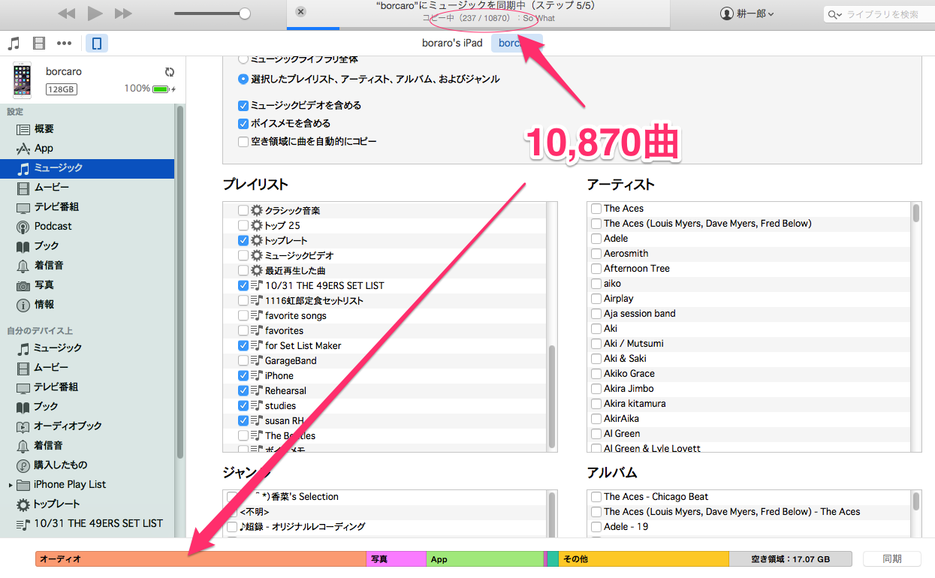This screenshot has height=578, width=935.
Task: Check the GarageBand playlist checkbox
Action: (243, 360)
